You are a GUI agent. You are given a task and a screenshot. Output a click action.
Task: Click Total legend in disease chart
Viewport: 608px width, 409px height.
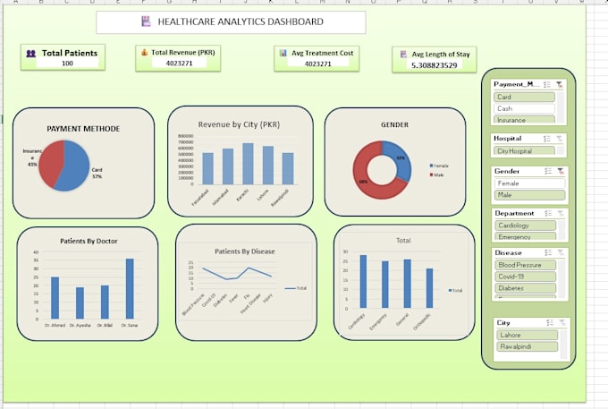click(x=295, y=288)
